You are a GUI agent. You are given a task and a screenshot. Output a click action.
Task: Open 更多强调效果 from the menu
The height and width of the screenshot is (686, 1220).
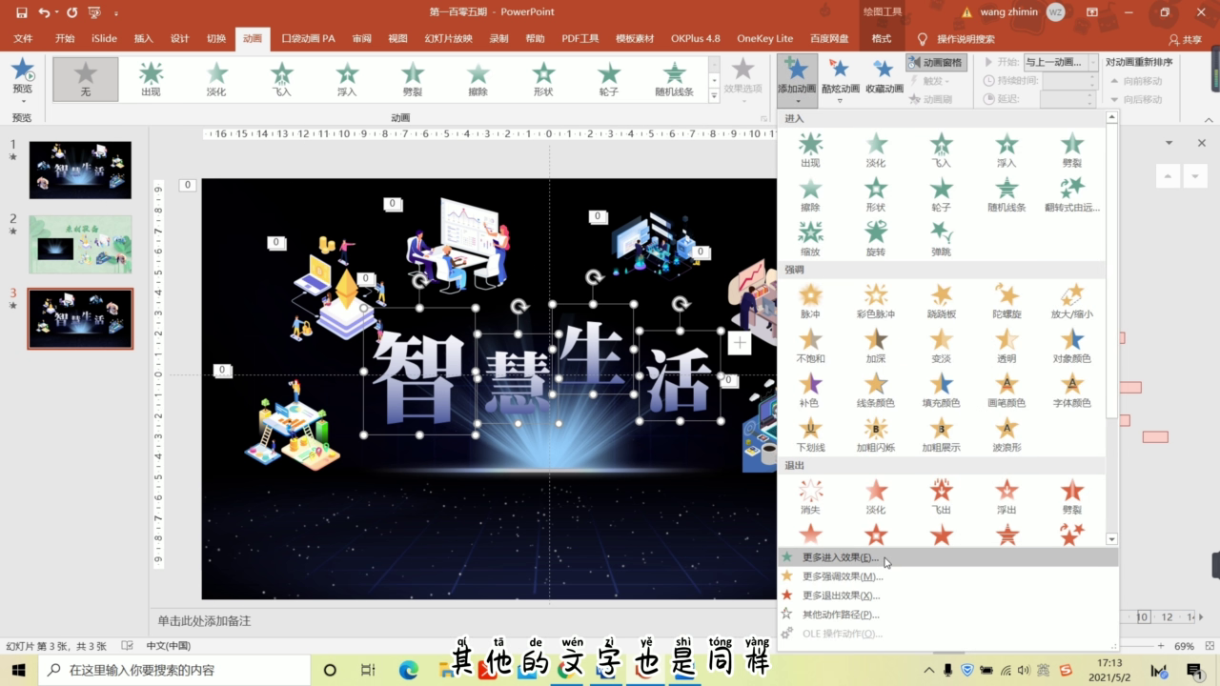pyautogui.click(x=947, y=576)
